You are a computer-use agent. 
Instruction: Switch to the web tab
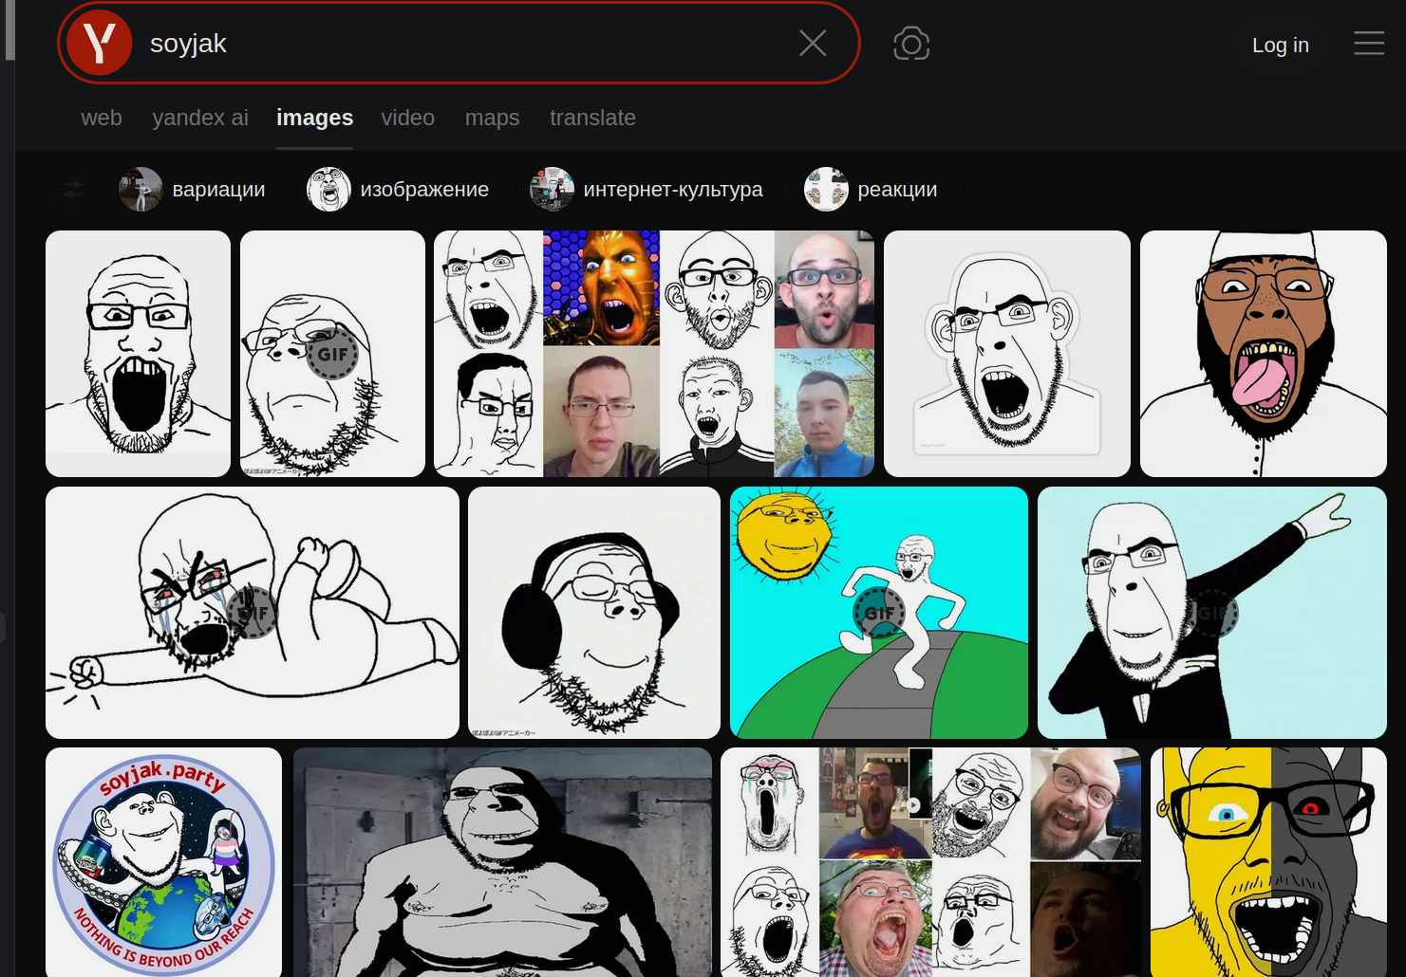coord(102,118)
